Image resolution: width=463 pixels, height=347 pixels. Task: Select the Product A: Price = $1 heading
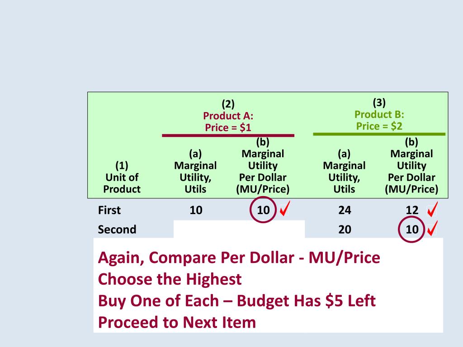coord(228,122)
